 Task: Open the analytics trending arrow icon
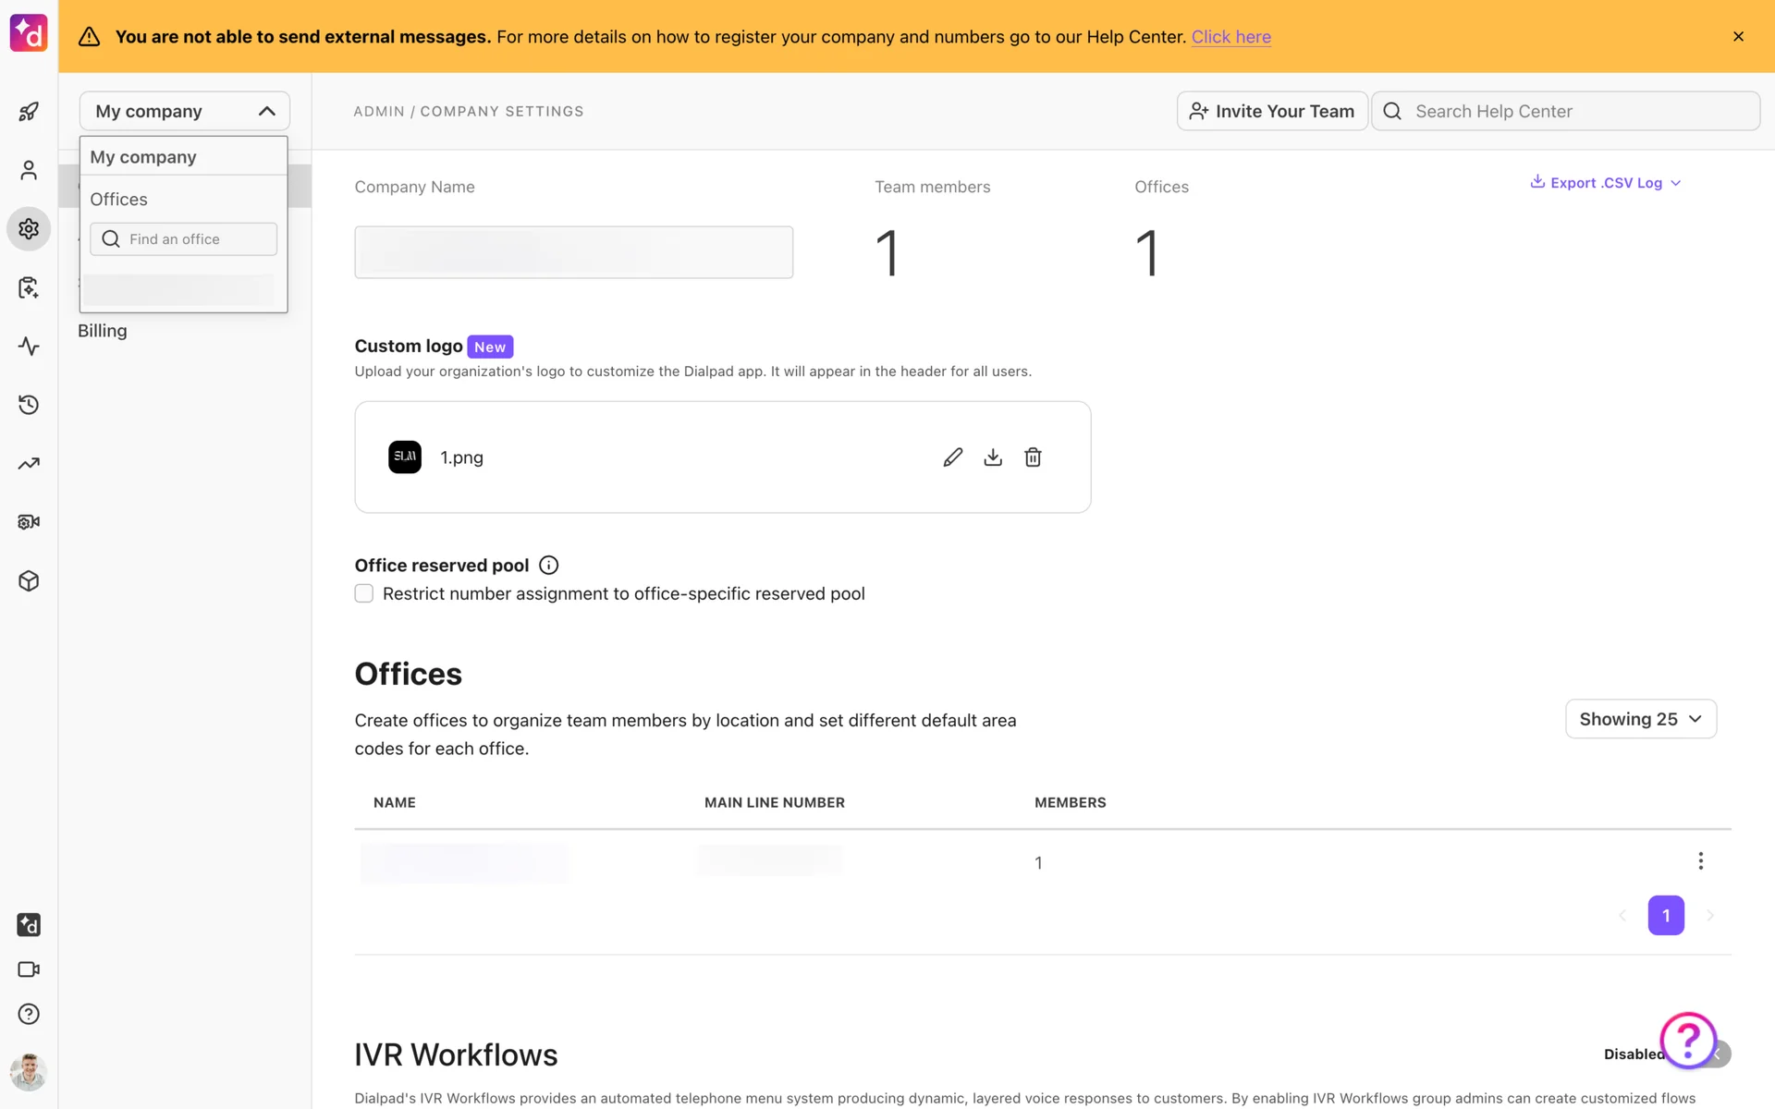point(29,463)
